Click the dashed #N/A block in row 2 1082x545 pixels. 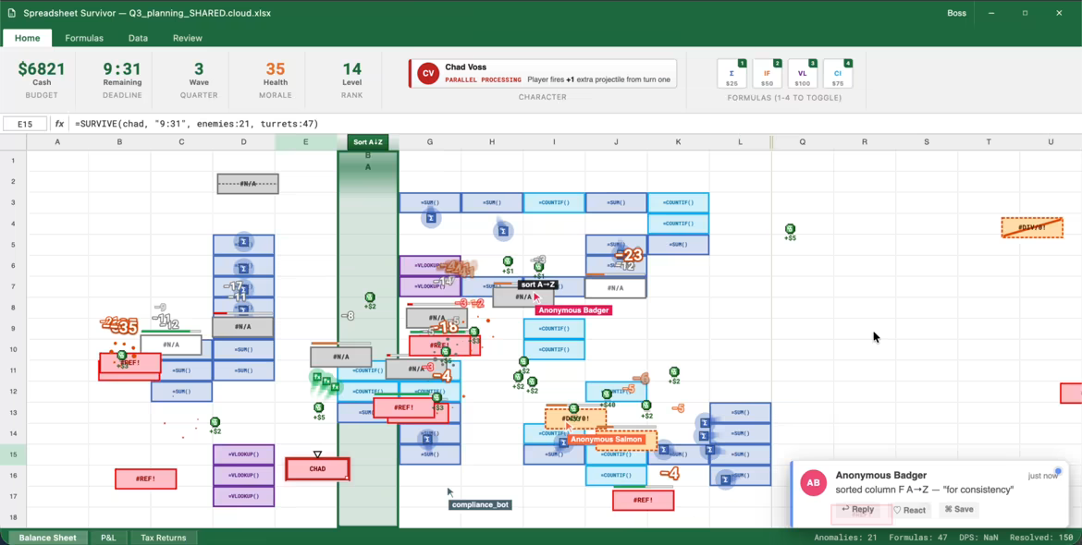248,184
